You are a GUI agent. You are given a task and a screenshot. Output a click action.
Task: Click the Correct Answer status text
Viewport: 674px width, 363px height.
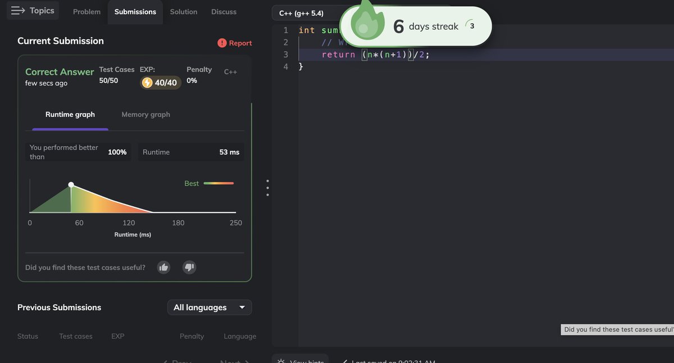[x=60, y=72]
